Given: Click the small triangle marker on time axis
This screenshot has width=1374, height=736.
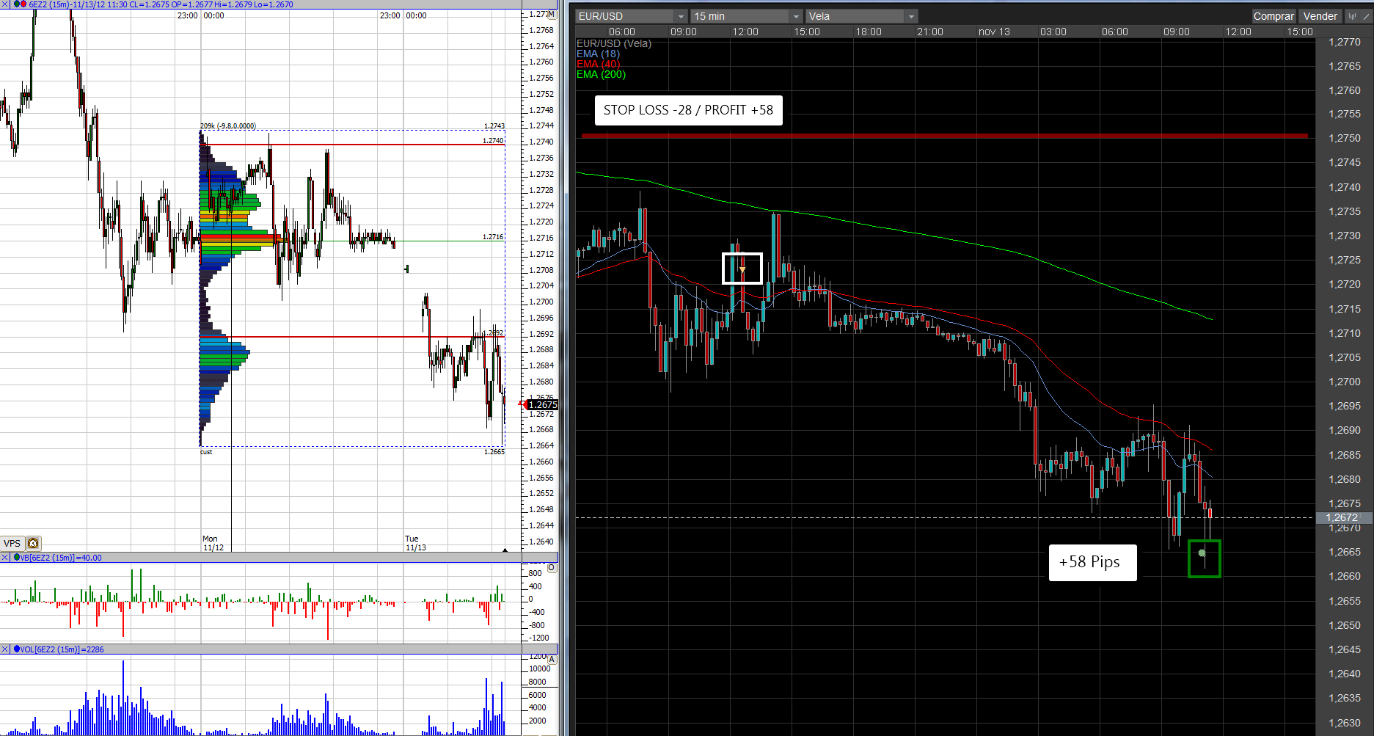Looking at the screenshot, I should point(505,550).
